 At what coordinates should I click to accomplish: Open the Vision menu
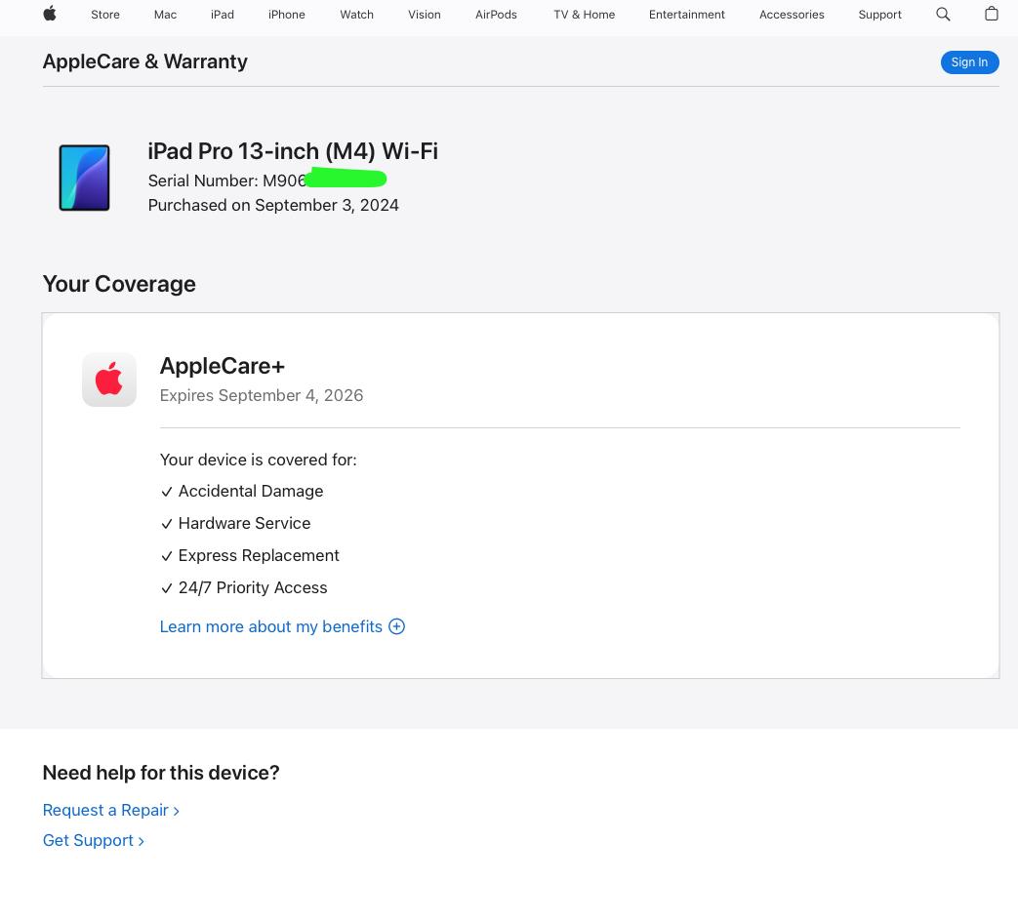point(424,15)
